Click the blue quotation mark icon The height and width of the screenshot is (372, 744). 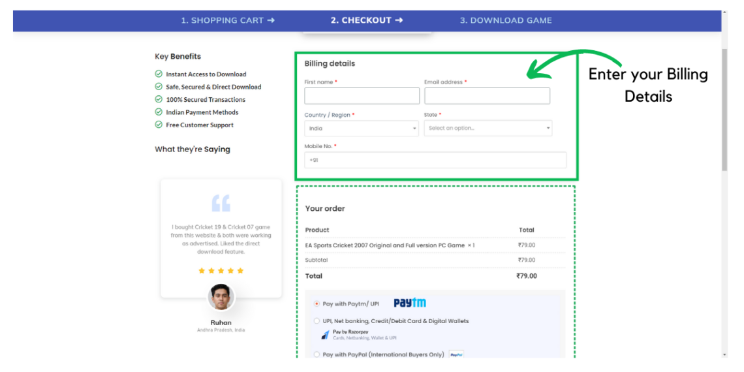click(x=221, y=203)
